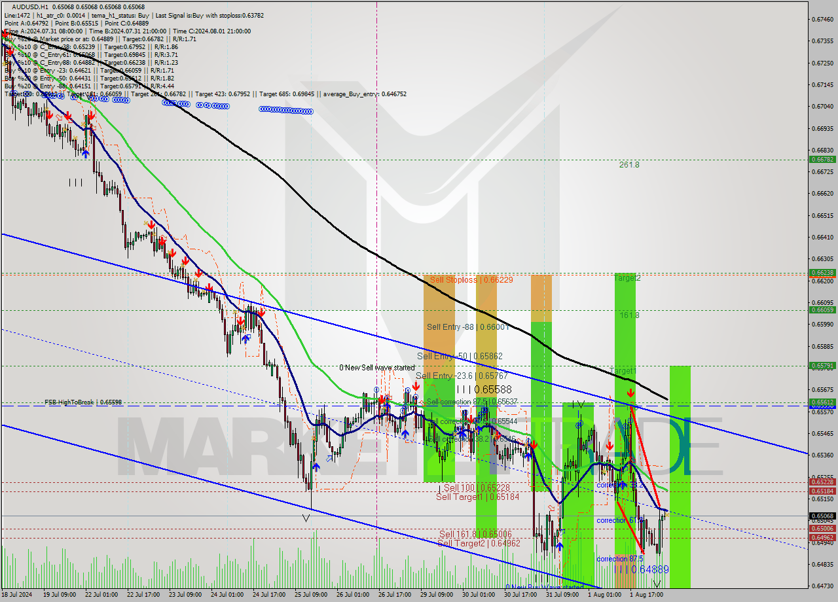The width and height of the screenshot is (838, 602).
Task: Click the 'Entry -50: 0.64431' buy line
Action: pos(89,78)
